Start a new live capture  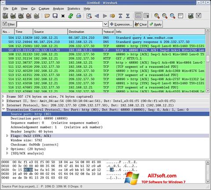point(21,16)
